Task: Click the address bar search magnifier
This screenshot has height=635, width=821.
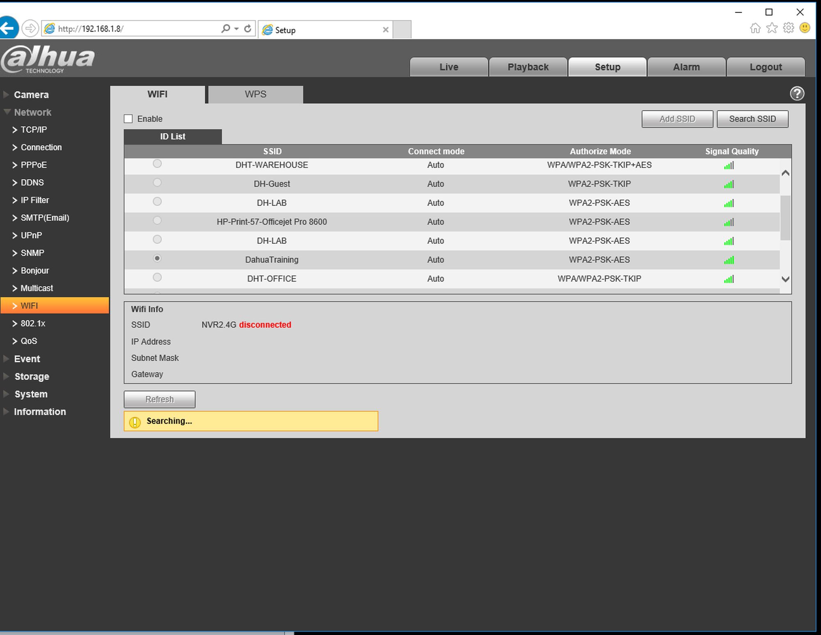Action: tap(225, 28)
